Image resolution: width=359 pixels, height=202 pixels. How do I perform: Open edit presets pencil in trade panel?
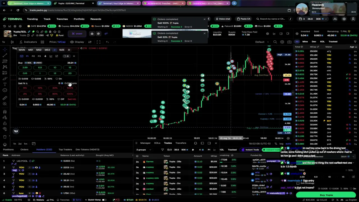click(x=57, y=56)
